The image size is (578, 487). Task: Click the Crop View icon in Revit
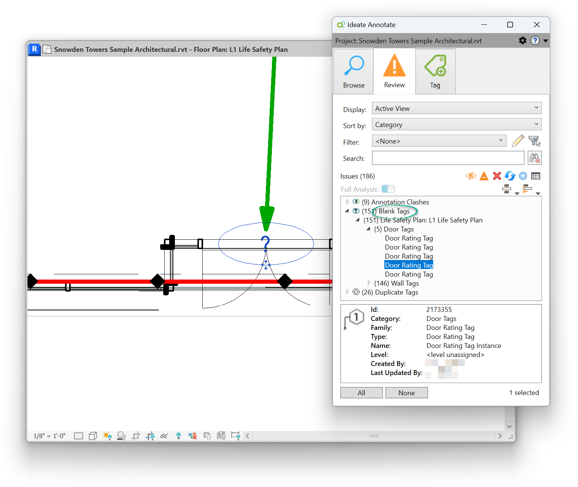(x=136, y=436)
